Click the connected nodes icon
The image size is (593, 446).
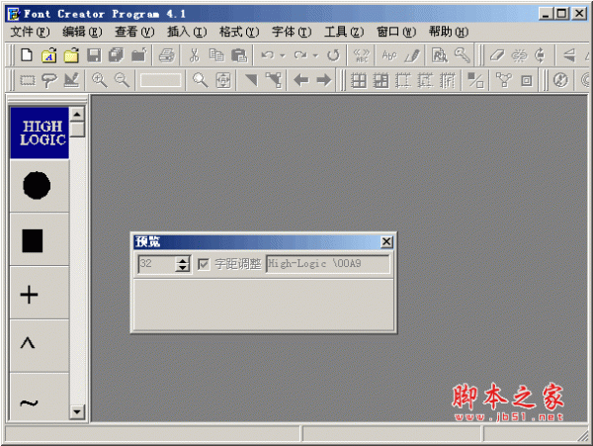[x=504, y=80]
